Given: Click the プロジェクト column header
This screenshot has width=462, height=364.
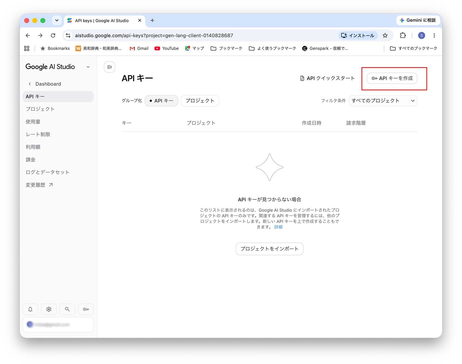Looking at the screenshot, I should point(201,123).
